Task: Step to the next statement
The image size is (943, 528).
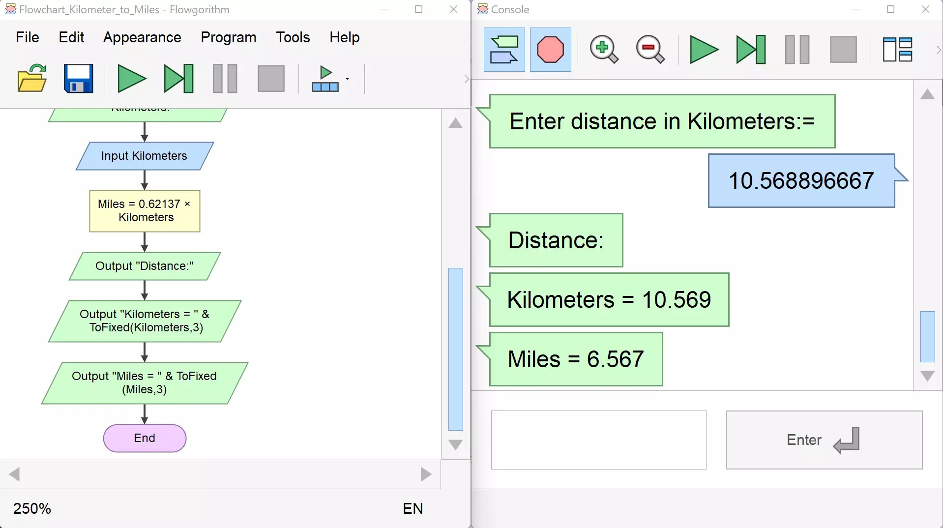Action: (x=178, y=78)
